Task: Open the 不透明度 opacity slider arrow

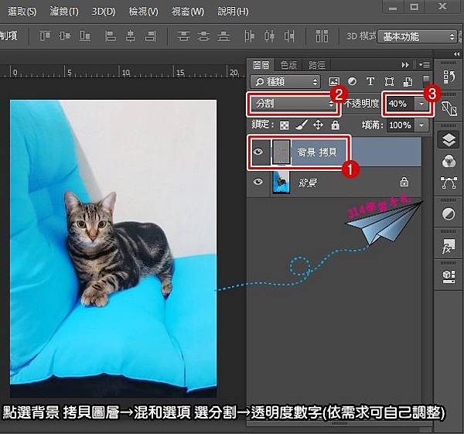Action: tap(421, 104)
